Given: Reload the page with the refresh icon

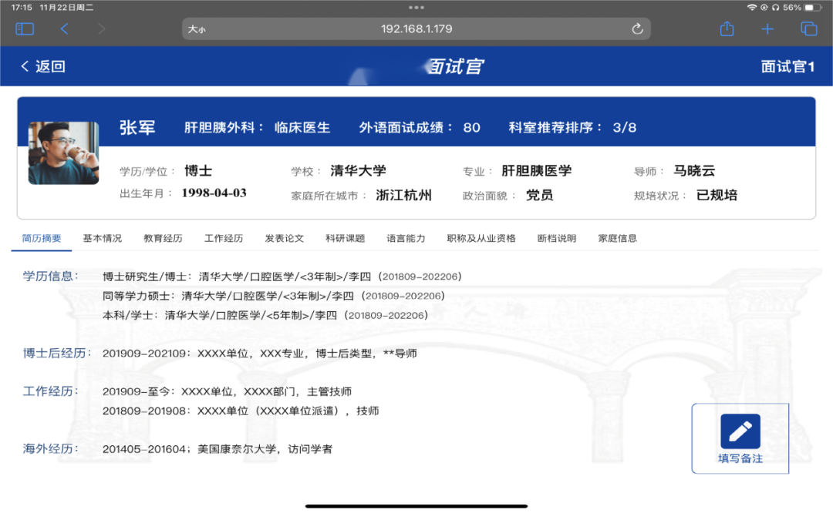Looking at the screenshot, I should pos(637,29).
